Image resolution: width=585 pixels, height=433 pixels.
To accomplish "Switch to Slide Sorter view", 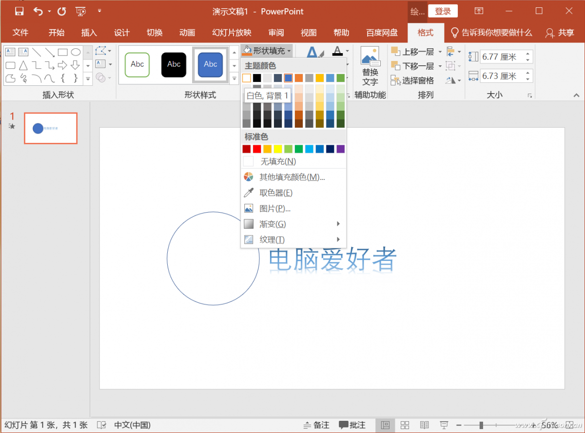I will point(405,425).
